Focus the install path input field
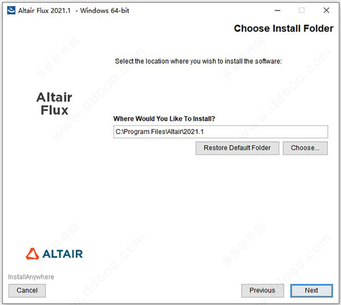 [221, 132]
